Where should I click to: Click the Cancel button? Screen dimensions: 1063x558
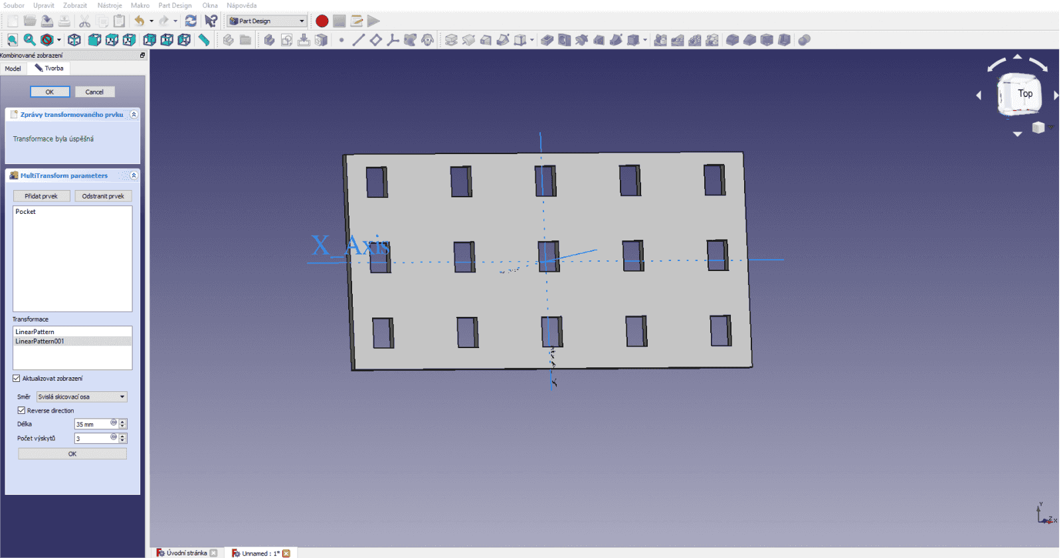(94, 92)
